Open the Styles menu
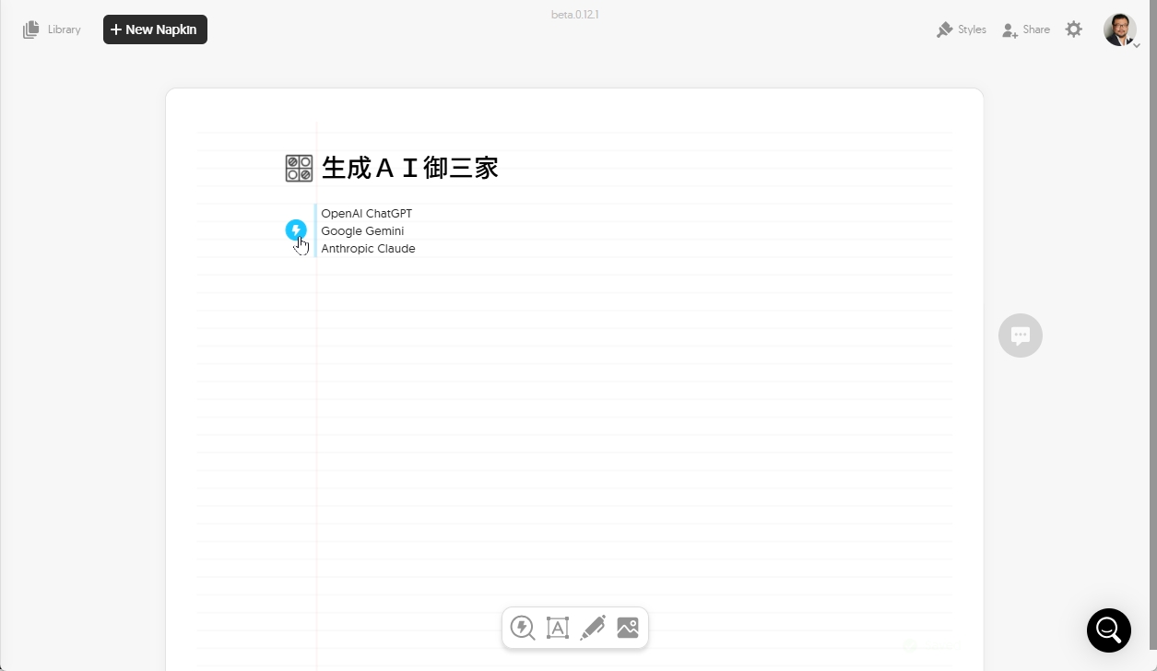Screen dimensions: 1157x671 pos(961,29)
